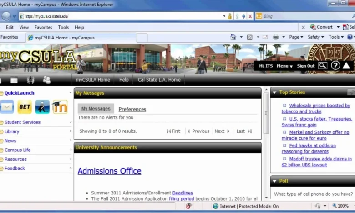Click the Internet zone globe icon
This screenshot has height=213, width=355.
coord(216,206)
